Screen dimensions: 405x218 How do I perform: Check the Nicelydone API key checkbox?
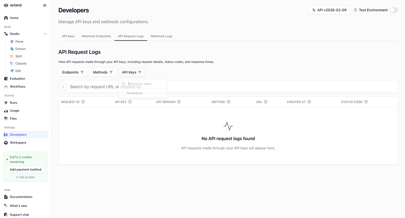[123, 93]
